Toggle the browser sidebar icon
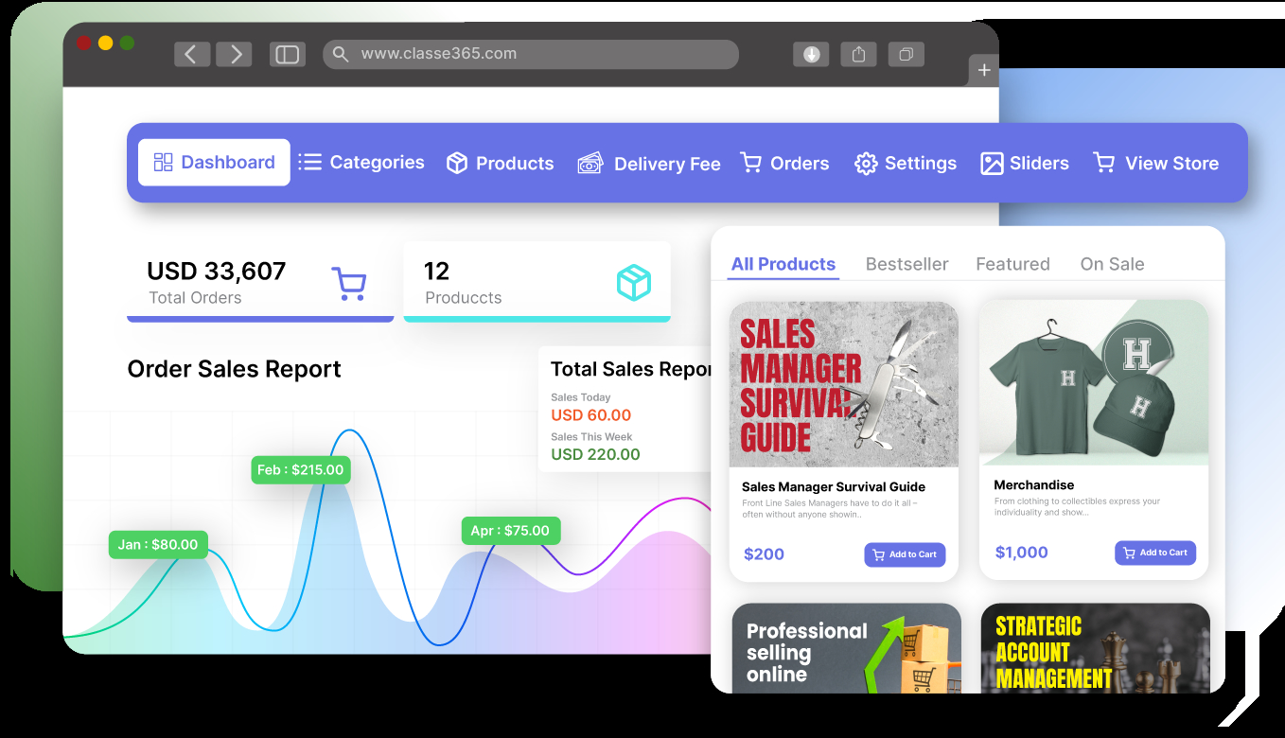1285x738 pixels. coord(287,54)
